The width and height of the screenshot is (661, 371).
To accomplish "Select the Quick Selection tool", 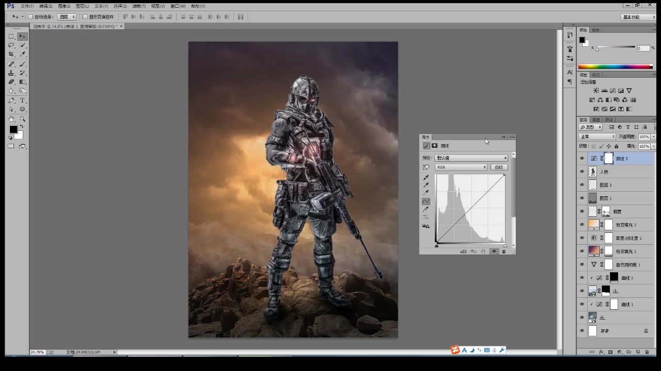I will (22, 45).
